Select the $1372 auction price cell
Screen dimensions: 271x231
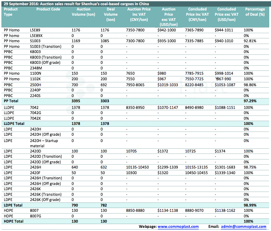(163, 151)
